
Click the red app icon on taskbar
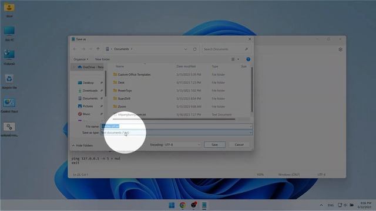point(193,205)
